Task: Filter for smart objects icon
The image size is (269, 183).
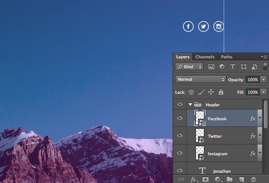Action: pos(254,67)
